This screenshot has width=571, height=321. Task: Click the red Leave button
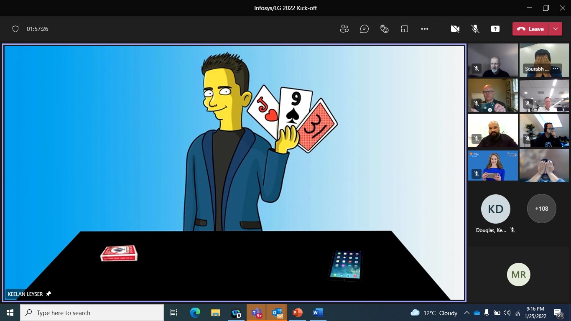[530, 29]
